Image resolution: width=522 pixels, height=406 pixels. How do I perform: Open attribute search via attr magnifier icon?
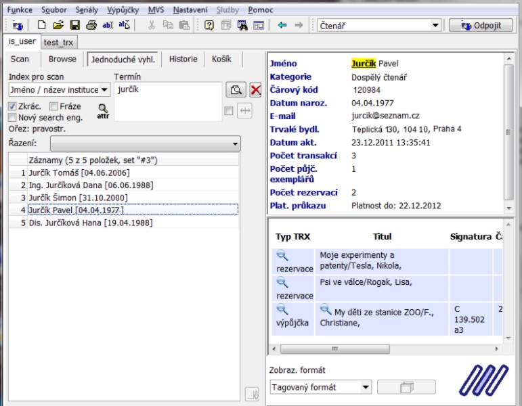(x=103, y=110)
